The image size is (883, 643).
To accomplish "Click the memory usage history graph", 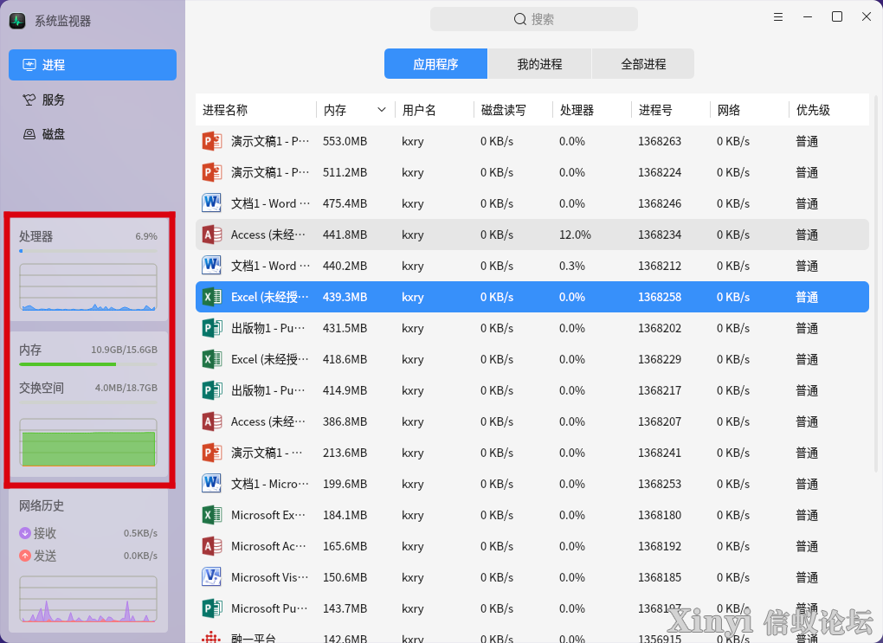I will pos(87,442).
